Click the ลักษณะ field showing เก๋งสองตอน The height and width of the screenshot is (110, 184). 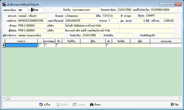point(80,16)
